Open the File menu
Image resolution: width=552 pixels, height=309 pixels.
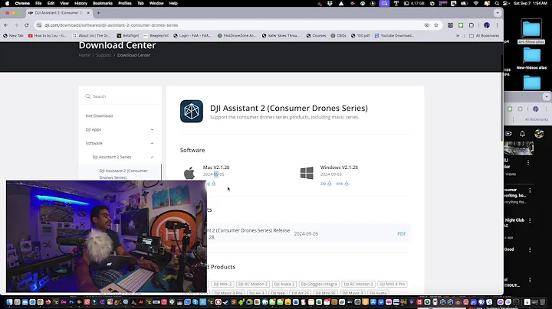38,3
